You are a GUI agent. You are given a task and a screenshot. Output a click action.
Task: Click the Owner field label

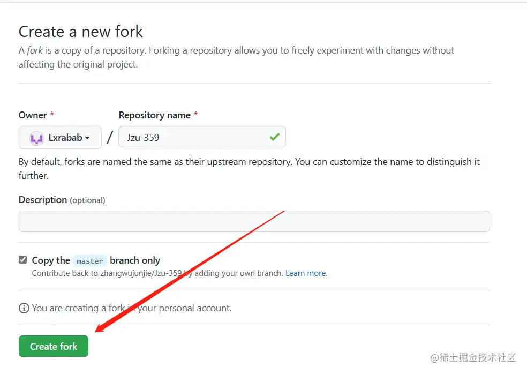pos(33,115)
